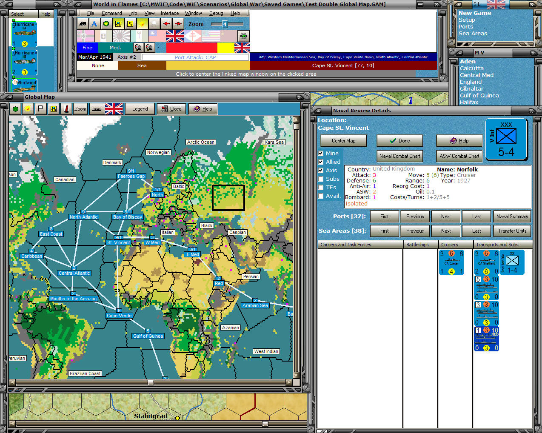Screen dimensions: 542x433
Task: Click the Close button in Global Map toolbar
Action: [171, 109]
